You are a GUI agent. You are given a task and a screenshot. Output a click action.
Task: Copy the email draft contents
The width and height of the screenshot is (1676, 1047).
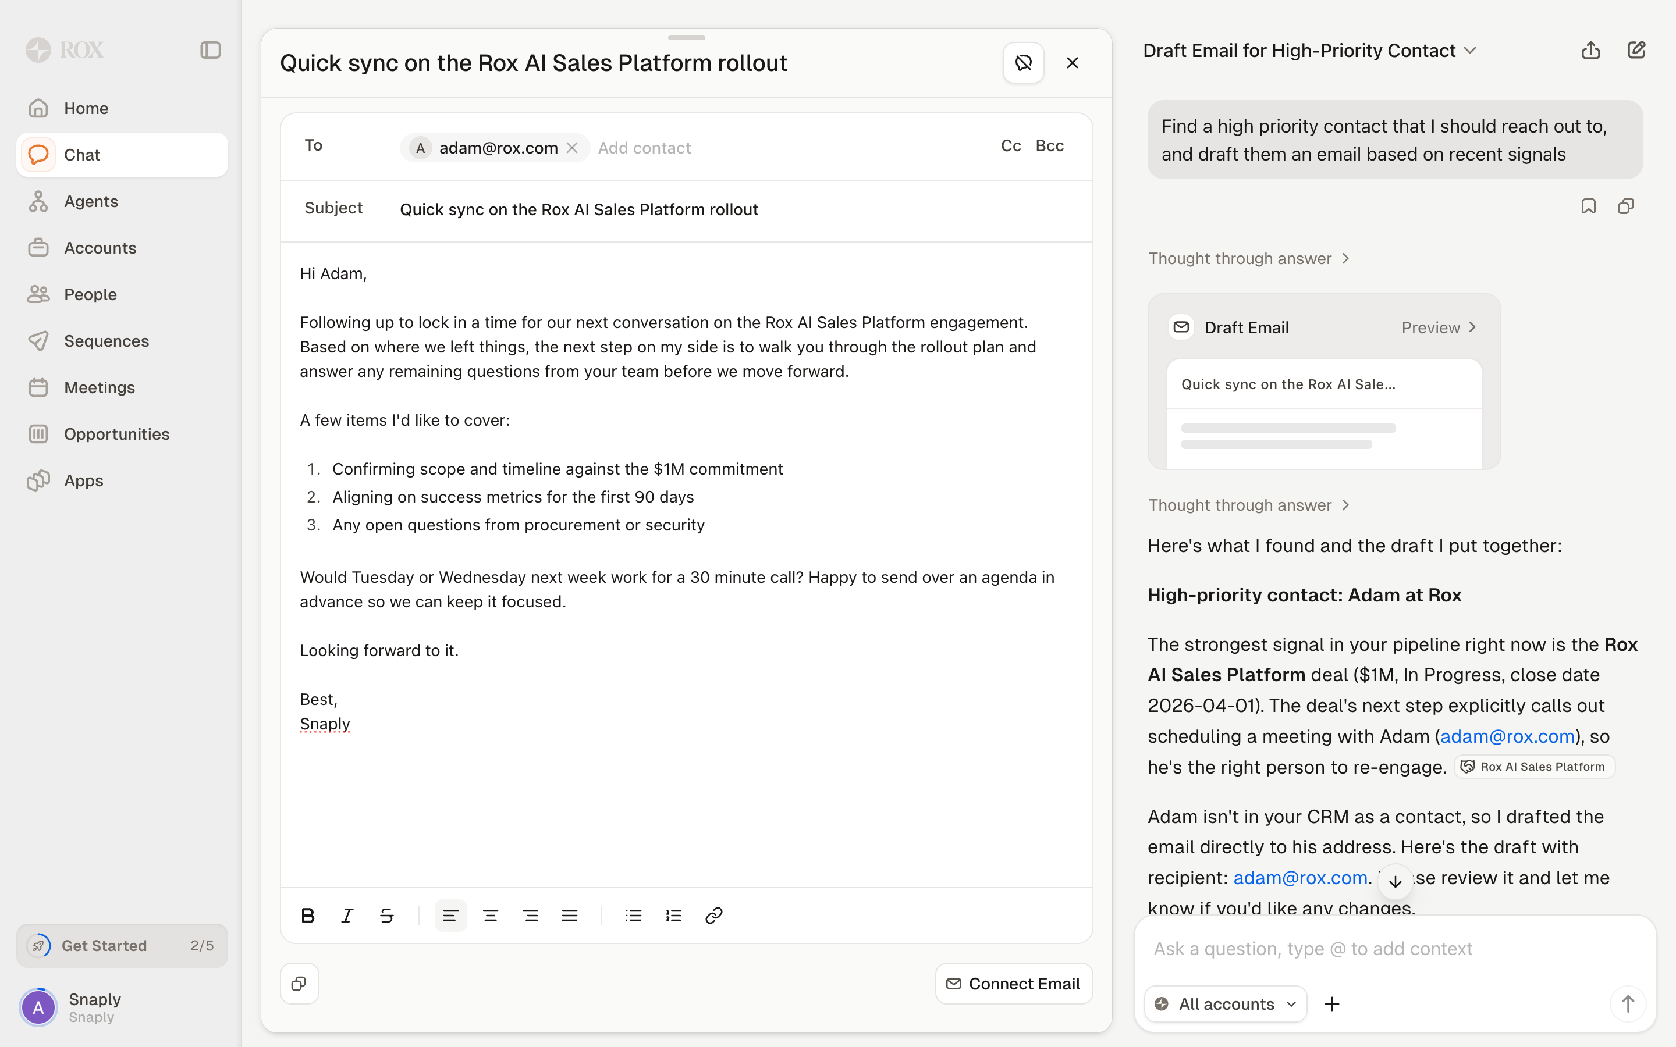299,983
